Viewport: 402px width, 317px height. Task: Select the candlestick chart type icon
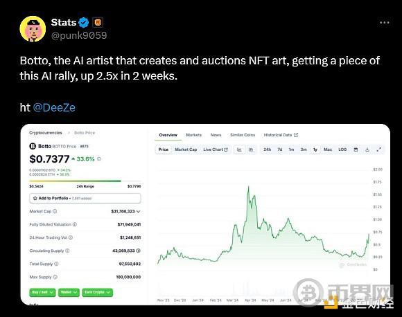[x=251, y=150]
